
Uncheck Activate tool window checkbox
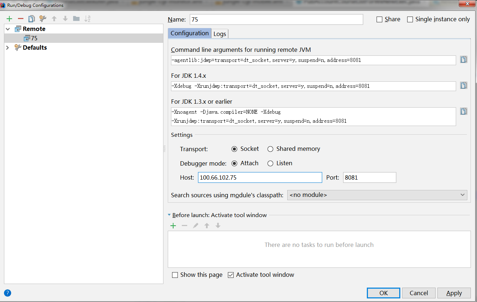[231, 275]
